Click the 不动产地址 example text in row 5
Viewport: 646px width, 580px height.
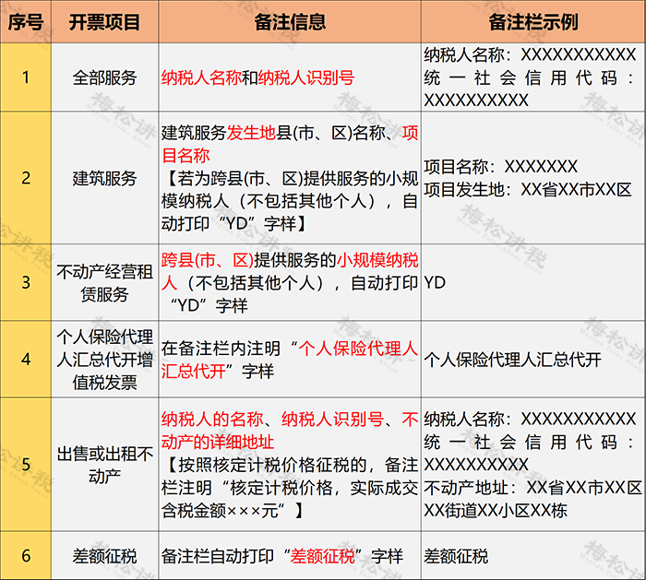(532, 500)
